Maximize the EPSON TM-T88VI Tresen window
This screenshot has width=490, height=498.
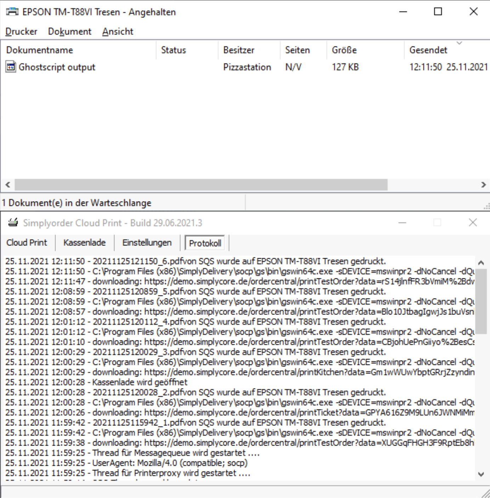[438, 12]
